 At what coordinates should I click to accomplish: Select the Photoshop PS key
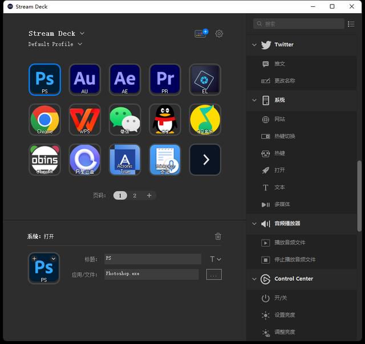tap(44, 80)
